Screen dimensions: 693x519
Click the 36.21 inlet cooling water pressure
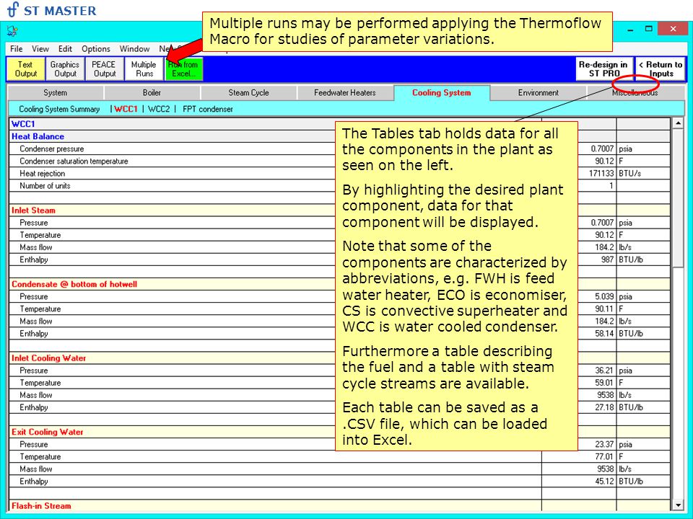click(605, 371)
